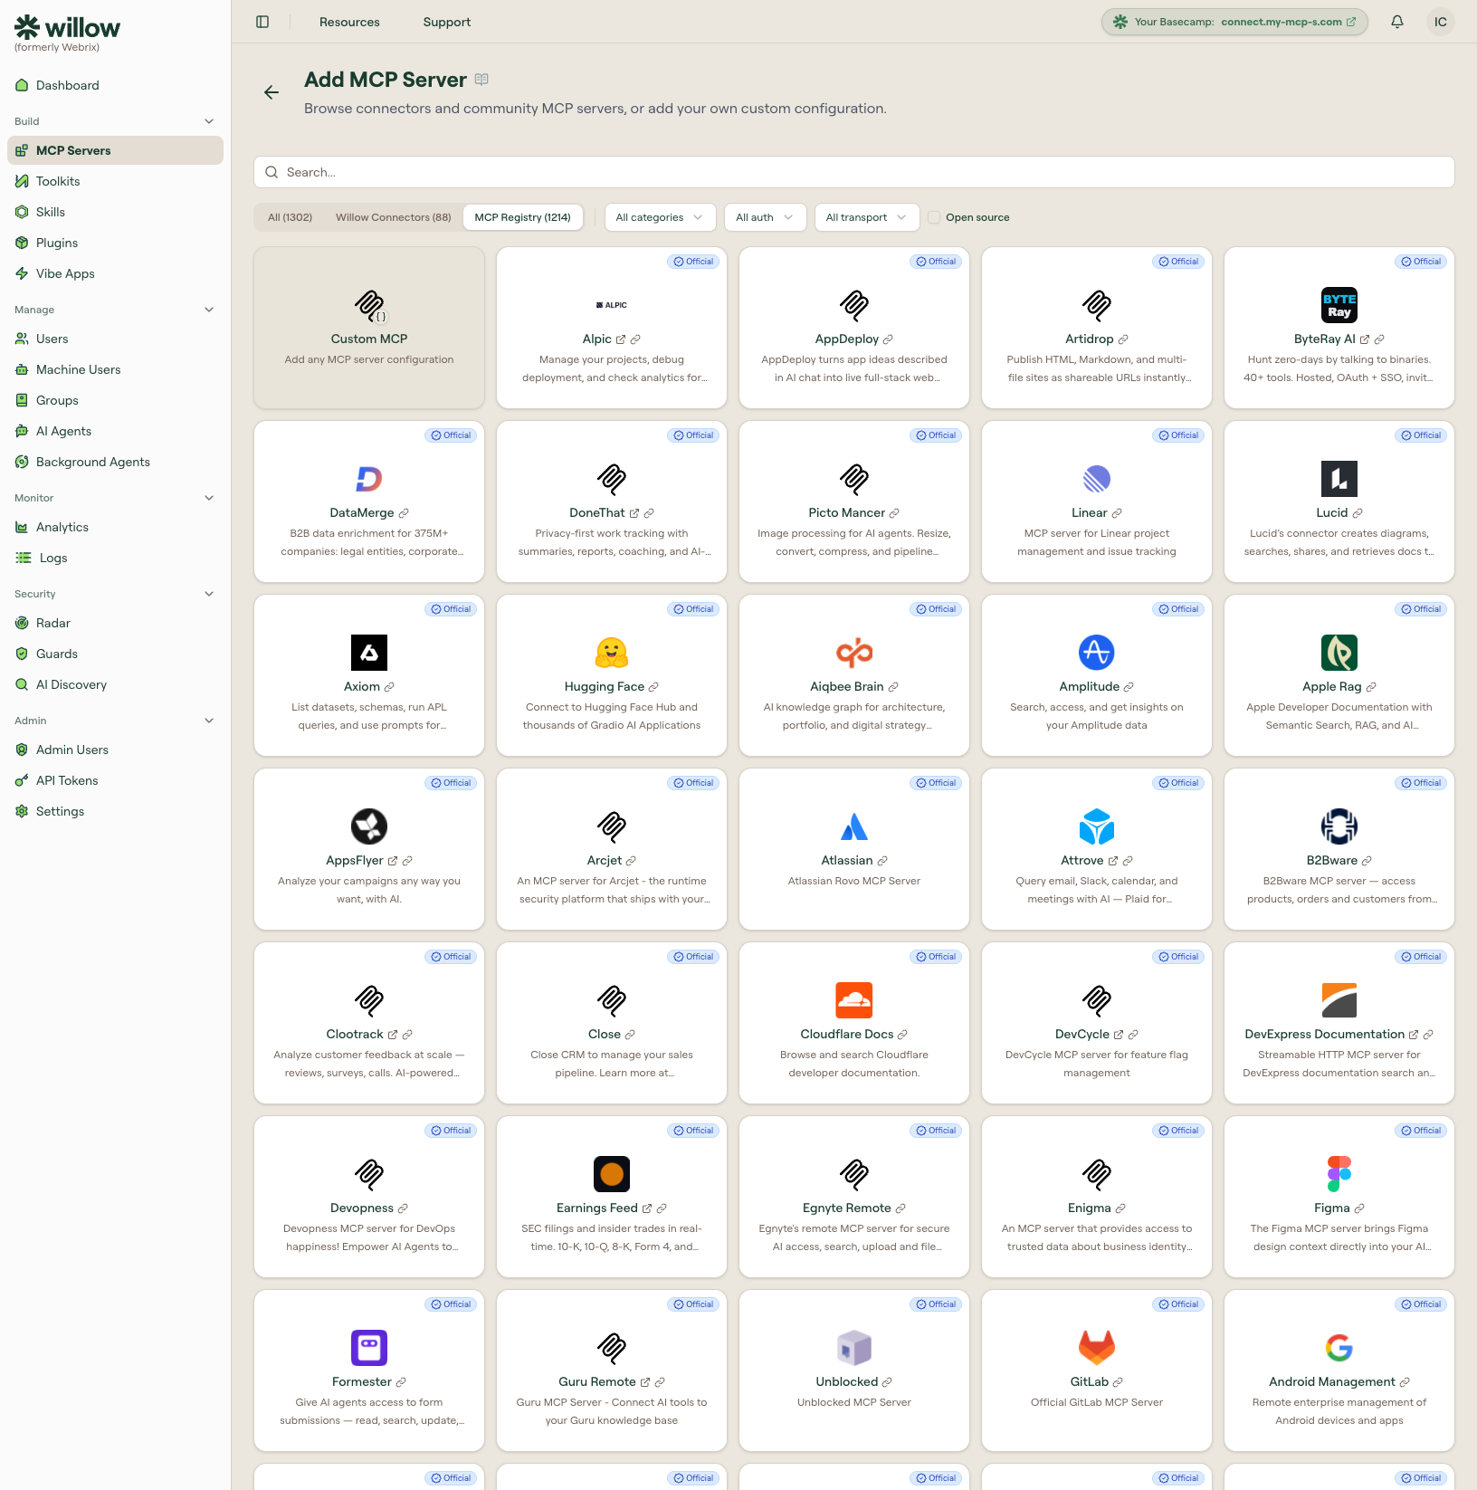This screenshot has width=1477, height=1490.
Task: Open Skills in sidebar
Action: 115,212
